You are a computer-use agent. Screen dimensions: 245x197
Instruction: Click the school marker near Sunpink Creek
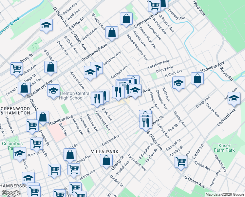46,25
